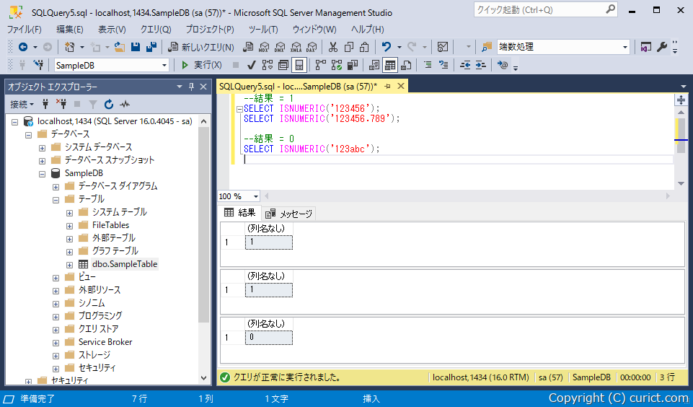The height and width of the screenshot is (407, 693).
Task: Toggle Include Client Statistics
Action: 352,66
